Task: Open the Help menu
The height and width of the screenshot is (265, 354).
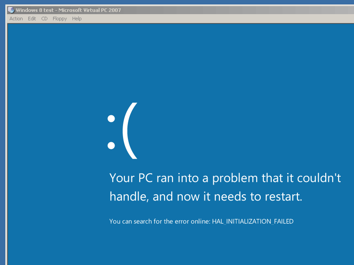Action: (77, 19)
